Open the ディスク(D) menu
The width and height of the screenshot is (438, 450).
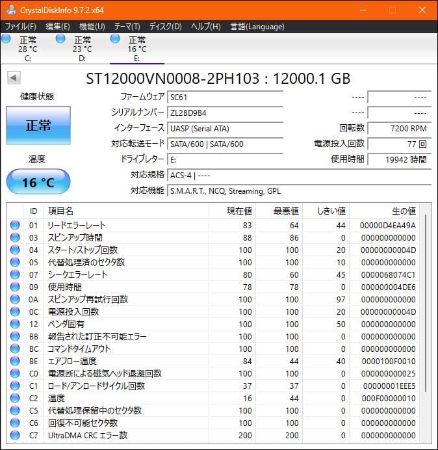coord(165,27)
